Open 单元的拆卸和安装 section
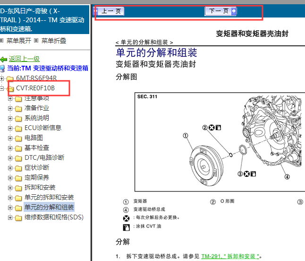 49,197
